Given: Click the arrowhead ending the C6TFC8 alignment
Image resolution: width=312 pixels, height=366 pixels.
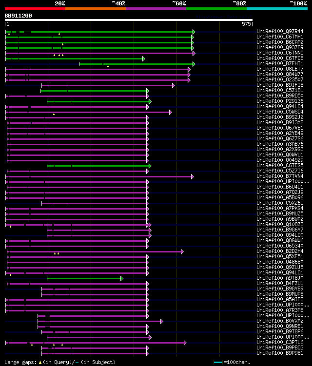Looking at the screenshot, I should click(x=144, y=59).
